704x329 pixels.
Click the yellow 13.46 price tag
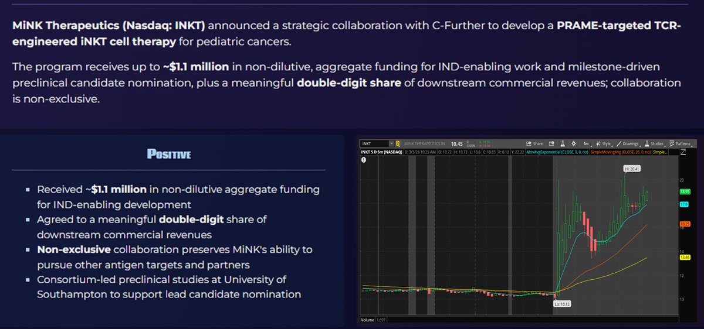pos(685,257)
